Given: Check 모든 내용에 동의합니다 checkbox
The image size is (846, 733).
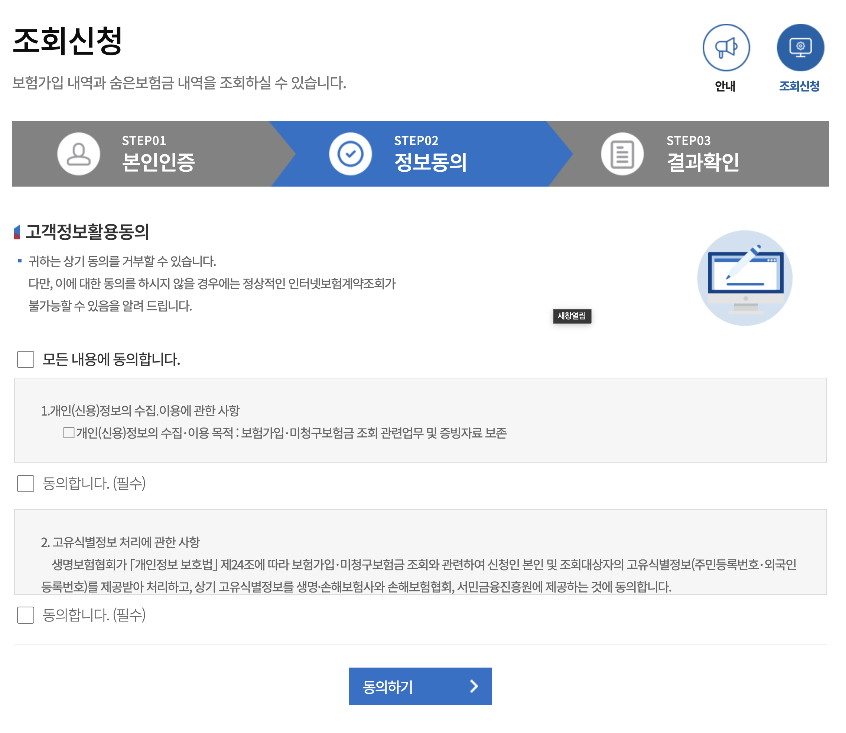Looking at the screenshot, I should click(x=26, y=359).
